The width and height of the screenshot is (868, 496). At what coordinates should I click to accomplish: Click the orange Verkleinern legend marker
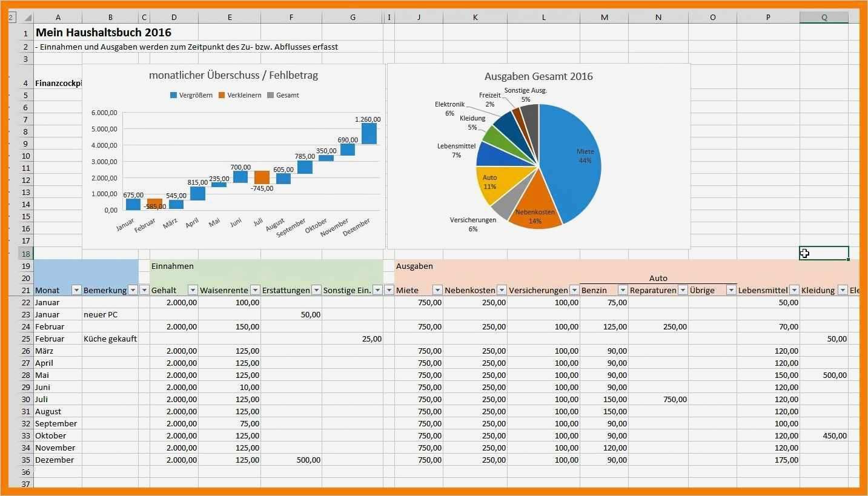point(222,95)
